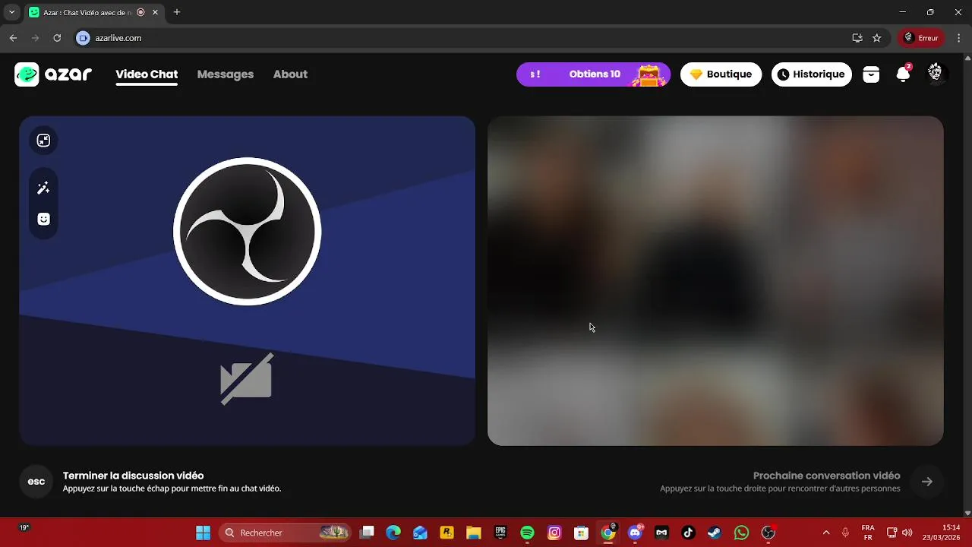
Task: Open the Boutique shop
Action: (x=721, y=74)
